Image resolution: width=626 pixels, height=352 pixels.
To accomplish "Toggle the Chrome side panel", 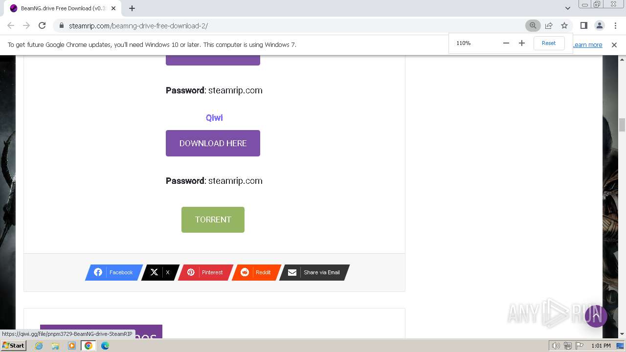I will point(584,25).
